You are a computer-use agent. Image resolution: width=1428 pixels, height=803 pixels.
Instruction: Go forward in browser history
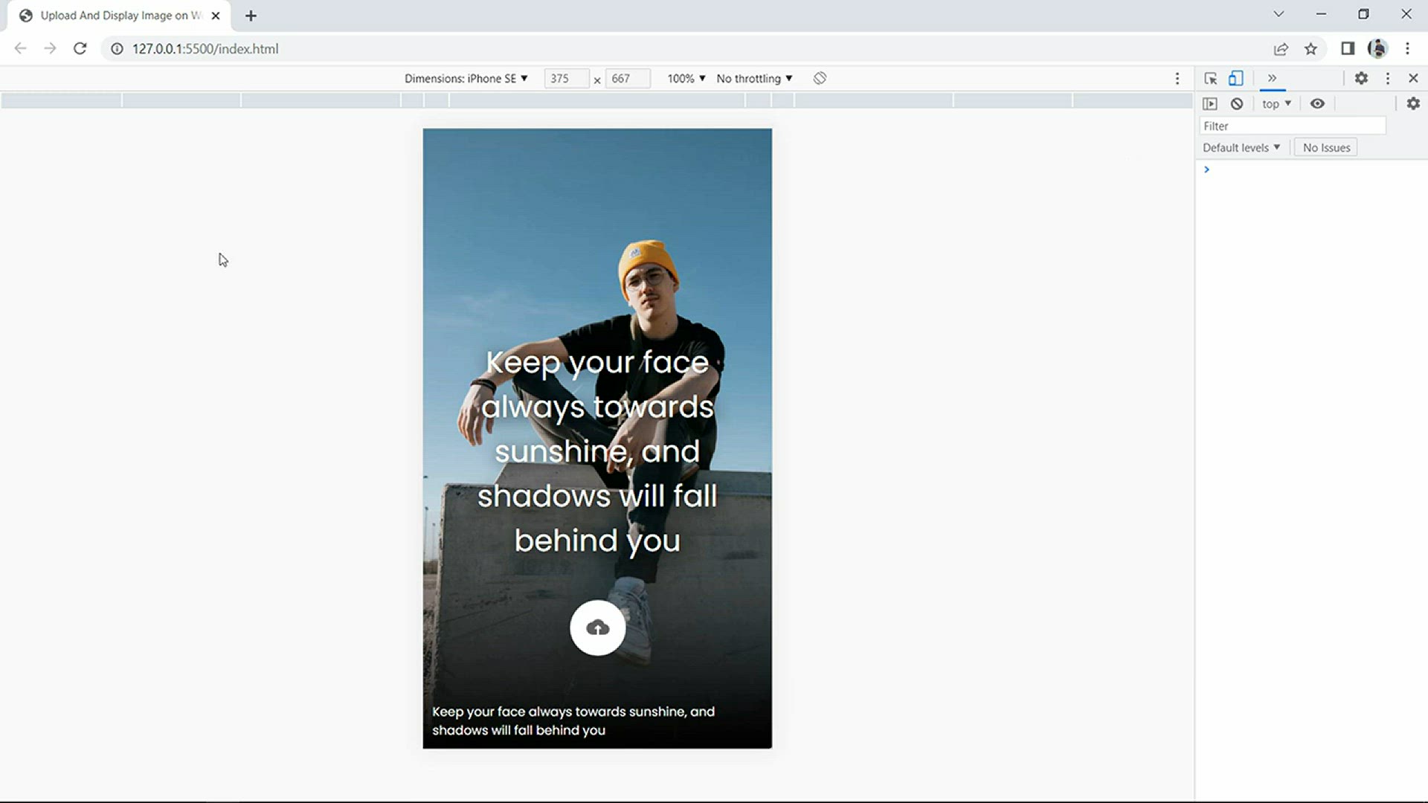(50, 48)
